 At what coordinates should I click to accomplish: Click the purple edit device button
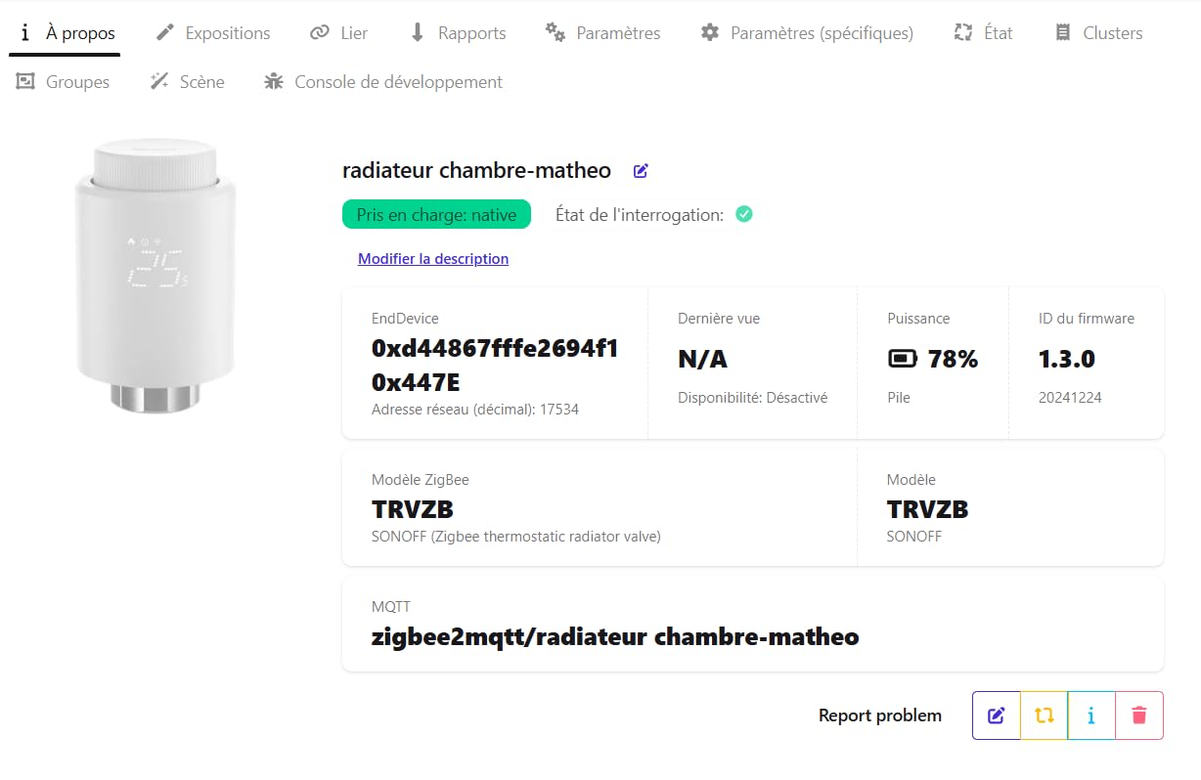point(996,715)
